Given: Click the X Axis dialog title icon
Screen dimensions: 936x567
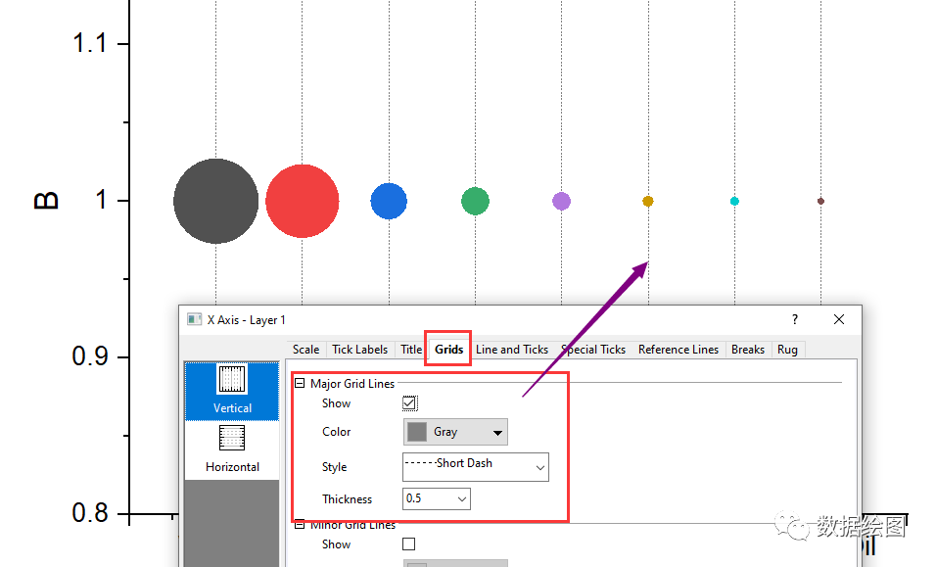Looking at the screenshot, I should [195, 319].
